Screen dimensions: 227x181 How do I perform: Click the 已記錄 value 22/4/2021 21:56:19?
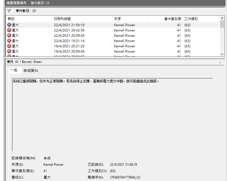123,165
